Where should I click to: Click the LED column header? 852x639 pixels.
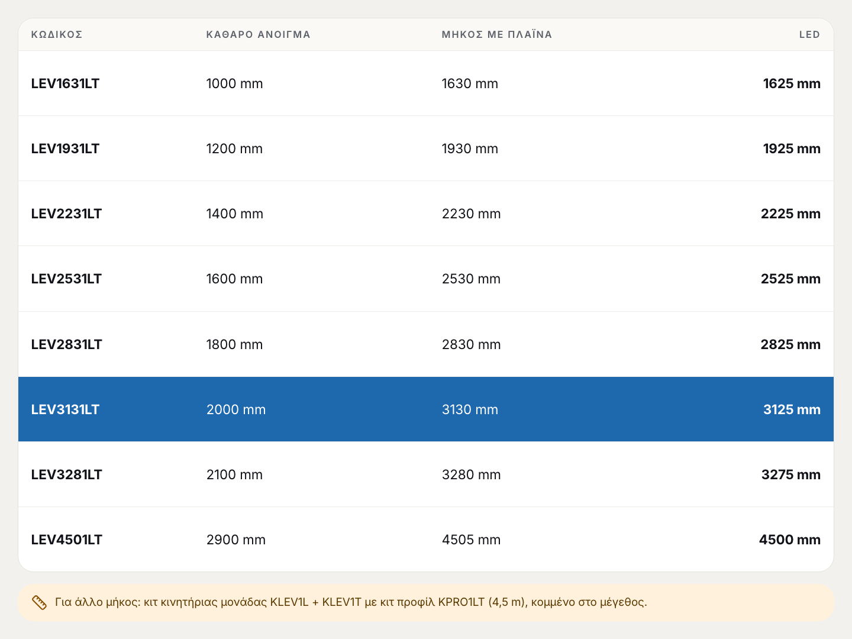tap(809, 34)
